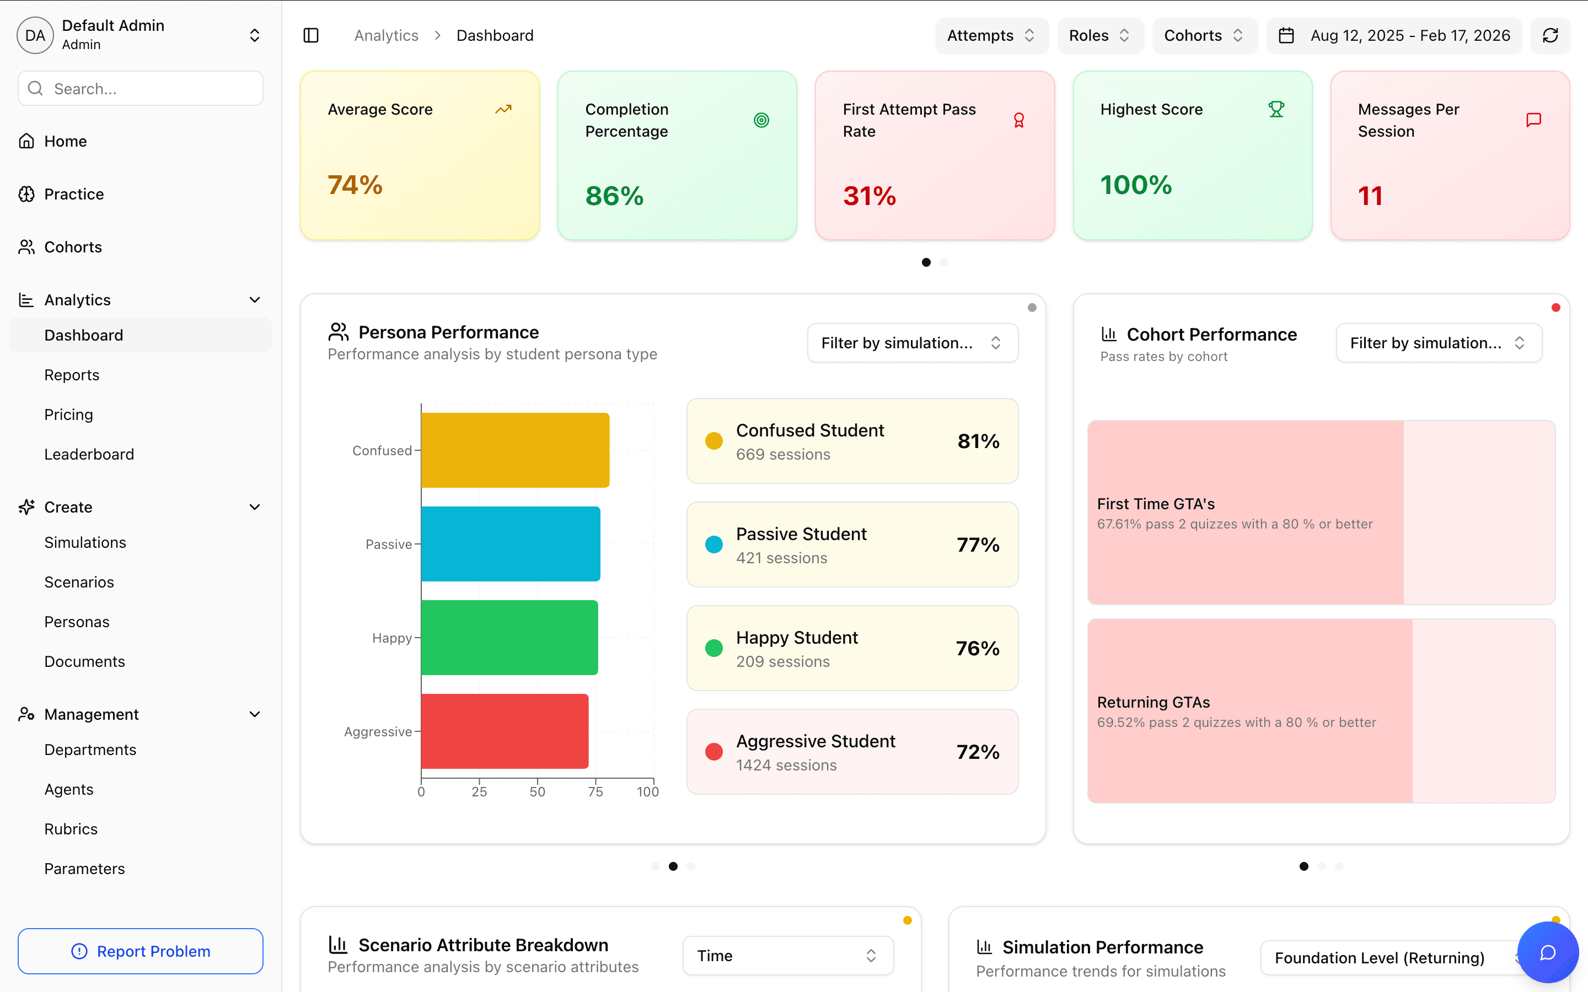Change the Time attribute dropdown in Scenario Attribute Breakdown
This screenshot has height=992, width=1588.
[x=787, y=955]
